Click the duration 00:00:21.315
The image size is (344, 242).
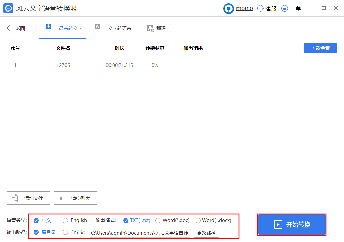point(119,65)
